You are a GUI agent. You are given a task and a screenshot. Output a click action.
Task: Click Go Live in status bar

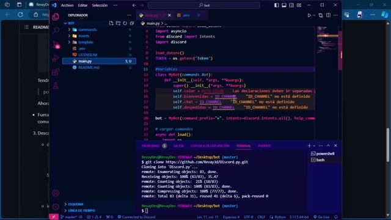[x=322, y=217]
